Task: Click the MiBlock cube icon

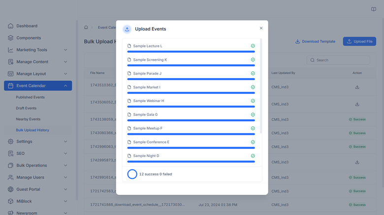Action: pos(10,201)
